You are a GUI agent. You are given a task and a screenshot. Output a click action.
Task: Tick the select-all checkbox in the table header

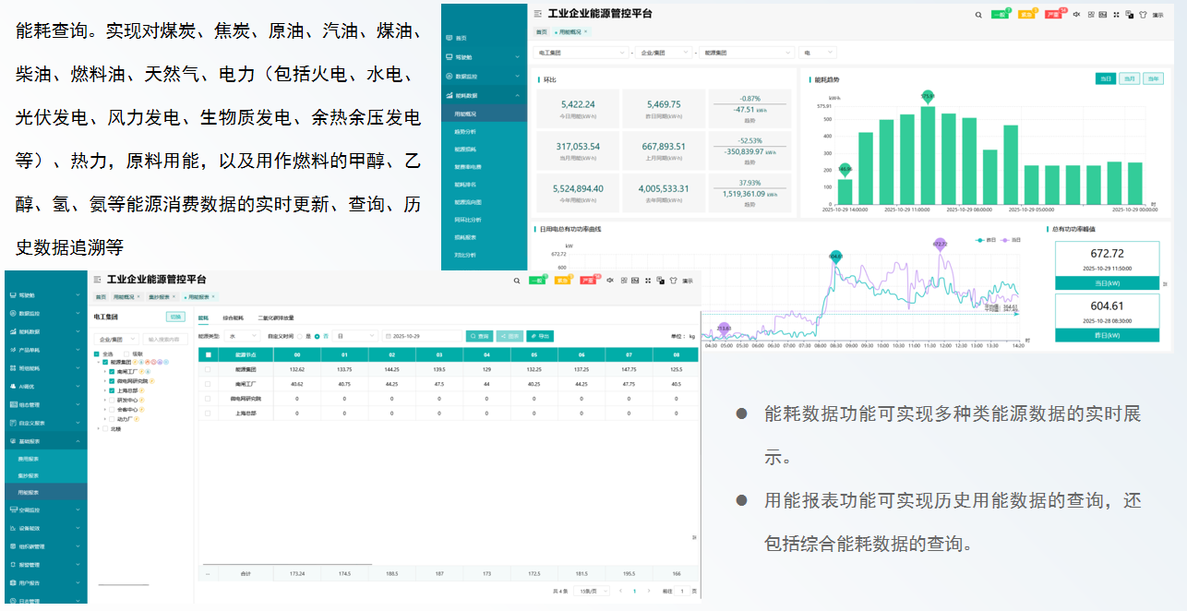[208, 354]
